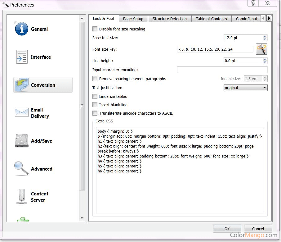Image resolution: width=281 pixels, height=242 pixels.
Task: Click the font size key wizard icon
Action: [261, 49]
